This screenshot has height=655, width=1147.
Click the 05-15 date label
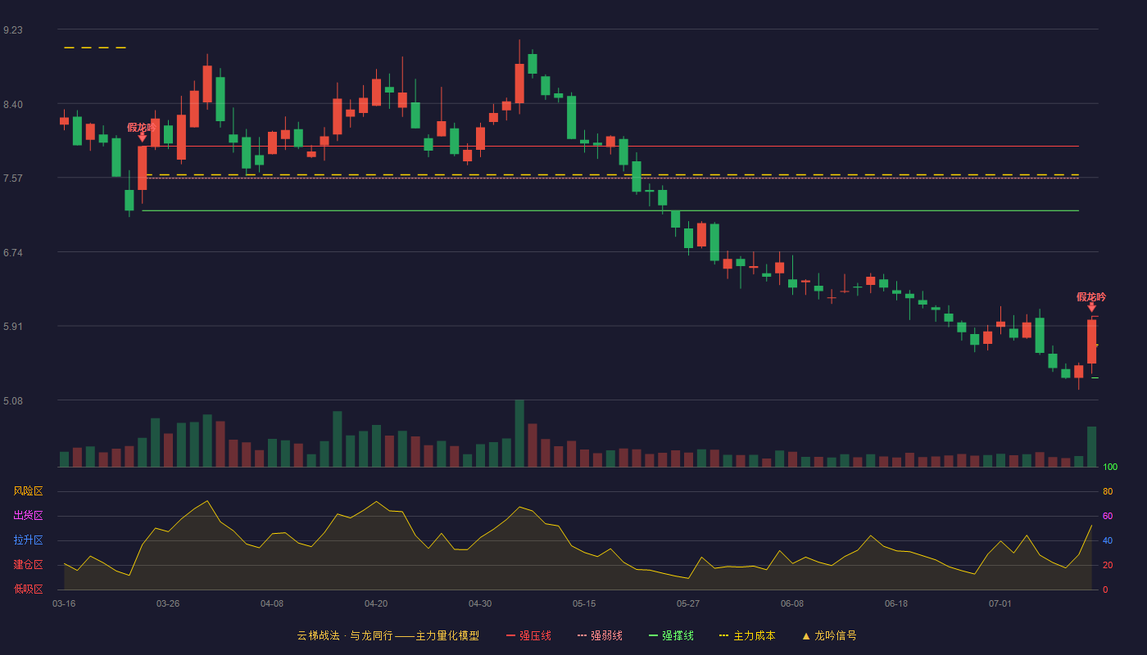click(584, 603)
